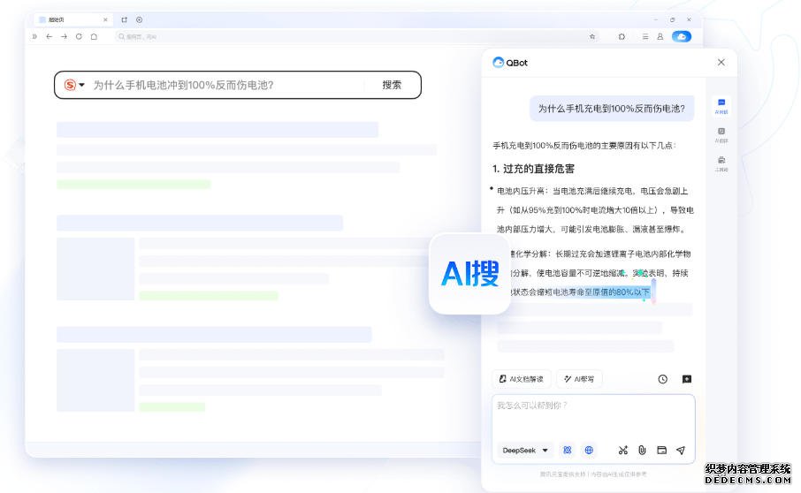Toggle web search globe in chat input
The height and width of the screenshot is (493, 801).
[589, 450]
